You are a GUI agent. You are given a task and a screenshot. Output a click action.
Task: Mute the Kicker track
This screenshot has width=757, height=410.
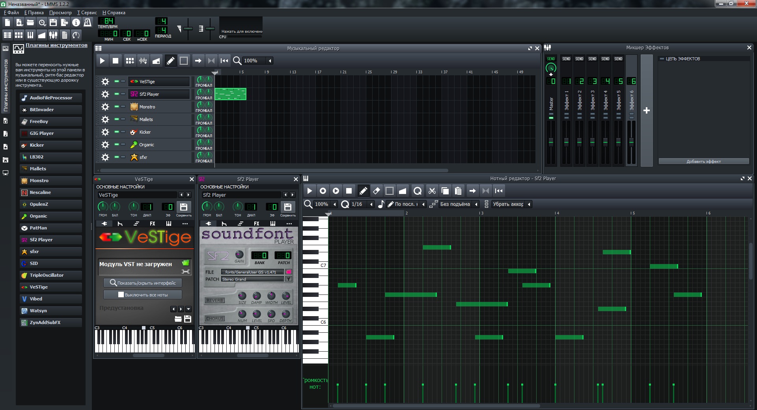[x=117, y=132]
